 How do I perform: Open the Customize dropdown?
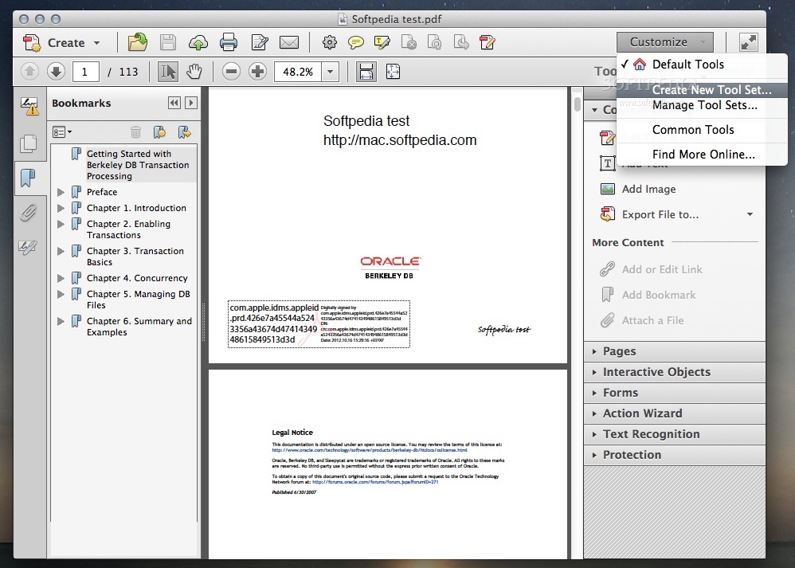[x=664, y=42]
